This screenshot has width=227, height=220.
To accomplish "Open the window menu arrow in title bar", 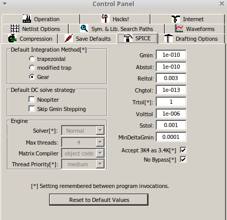I will click(5, 4).
